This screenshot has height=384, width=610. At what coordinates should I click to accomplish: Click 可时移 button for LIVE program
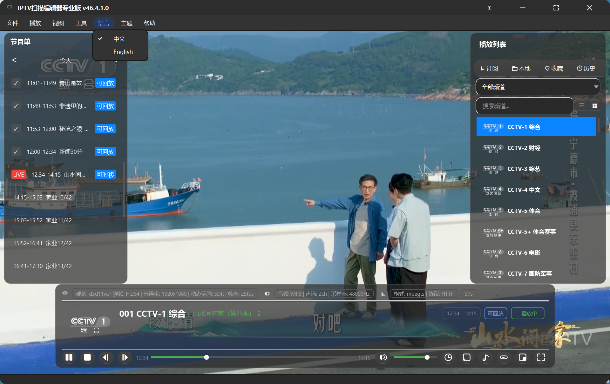click(x=105, y=175)
